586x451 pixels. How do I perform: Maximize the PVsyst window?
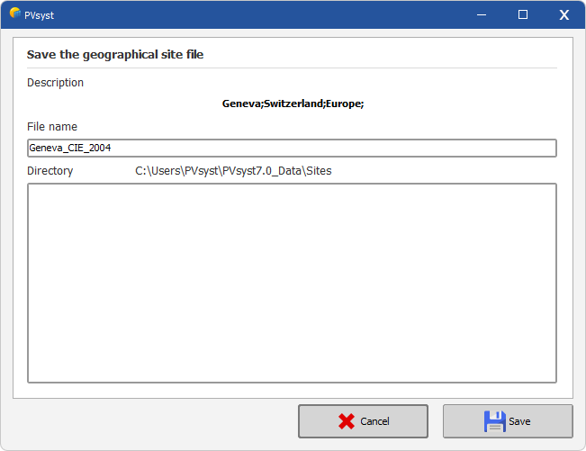pyautogui.click(x=523, y=15)
